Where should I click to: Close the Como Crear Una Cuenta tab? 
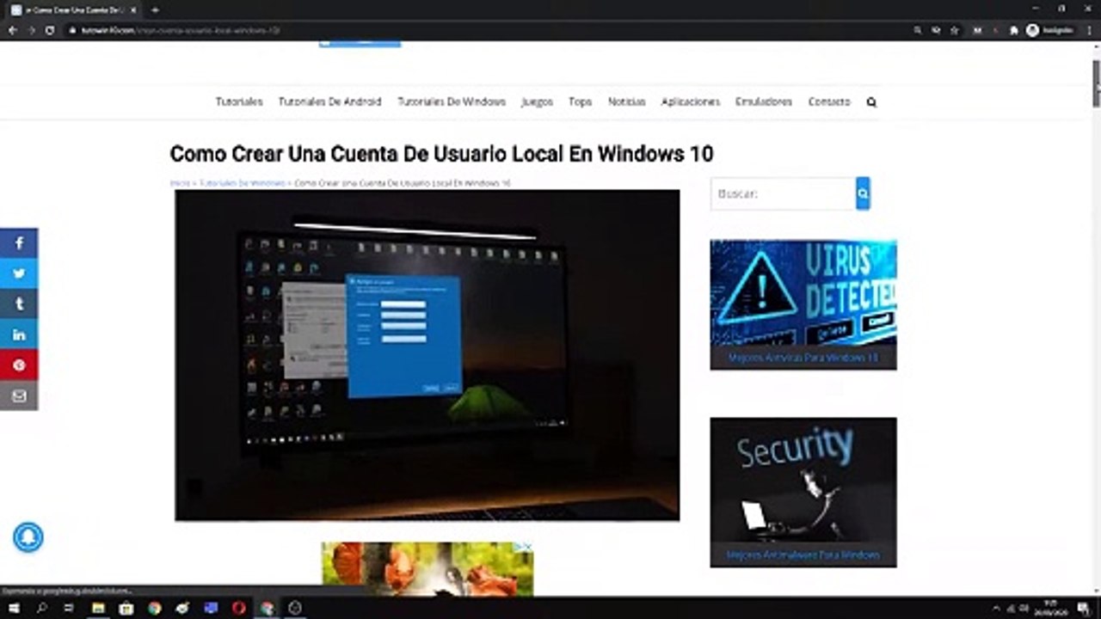coord(133,9)
